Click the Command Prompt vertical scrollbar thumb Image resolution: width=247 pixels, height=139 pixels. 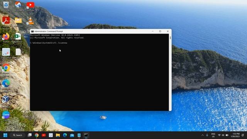click(170, 38)
